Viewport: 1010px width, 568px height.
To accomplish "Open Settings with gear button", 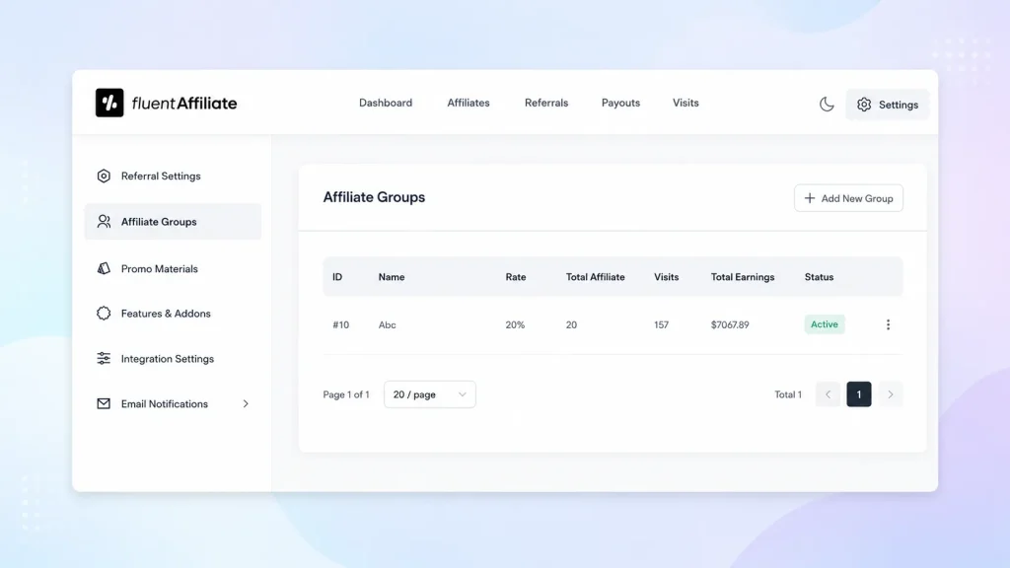I will [887, 105].
